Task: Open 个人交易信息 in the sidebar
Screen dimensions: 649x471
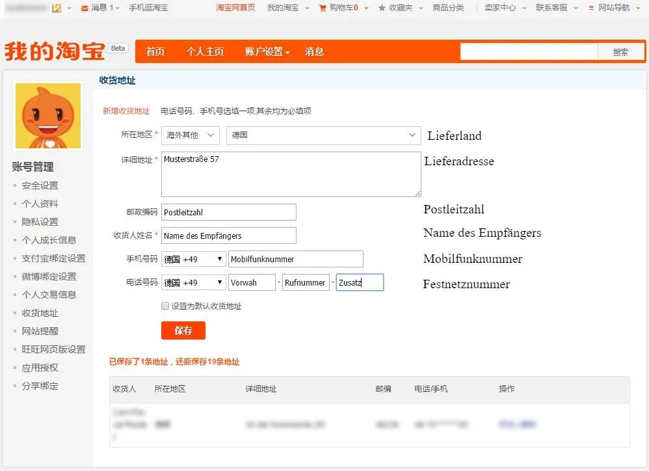Action: (49, 295)
